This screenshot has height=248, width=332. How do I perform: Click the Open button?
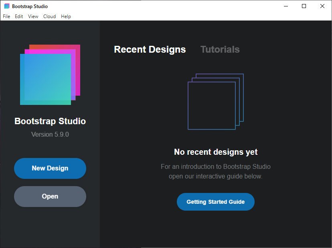click(x=50, y=197)
